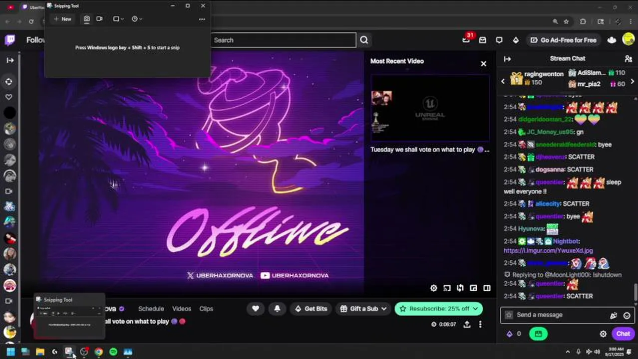Switch to the YouTube browser tab
Viewport: 638px width, 359px height.
tap(10, 7)
